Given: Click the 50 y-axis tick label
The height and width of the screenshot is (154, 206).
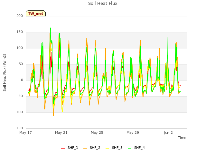Looking at the screenshot, I should click(x=21, y=64).
